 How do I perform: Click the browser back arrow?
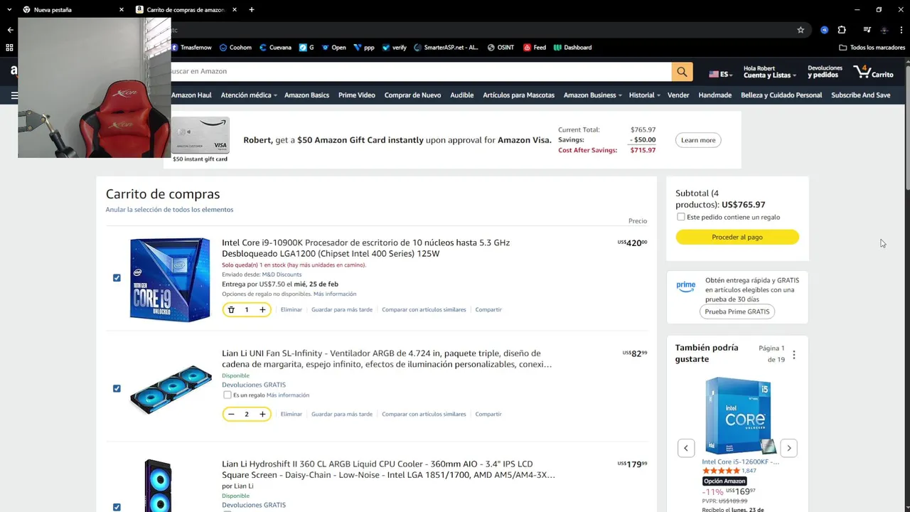(10, 30)
